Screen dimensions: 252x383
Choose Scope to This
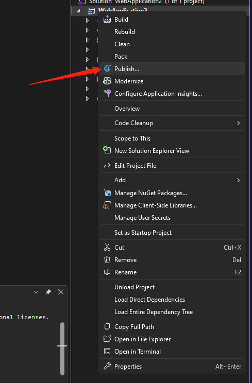click(172, 138)
